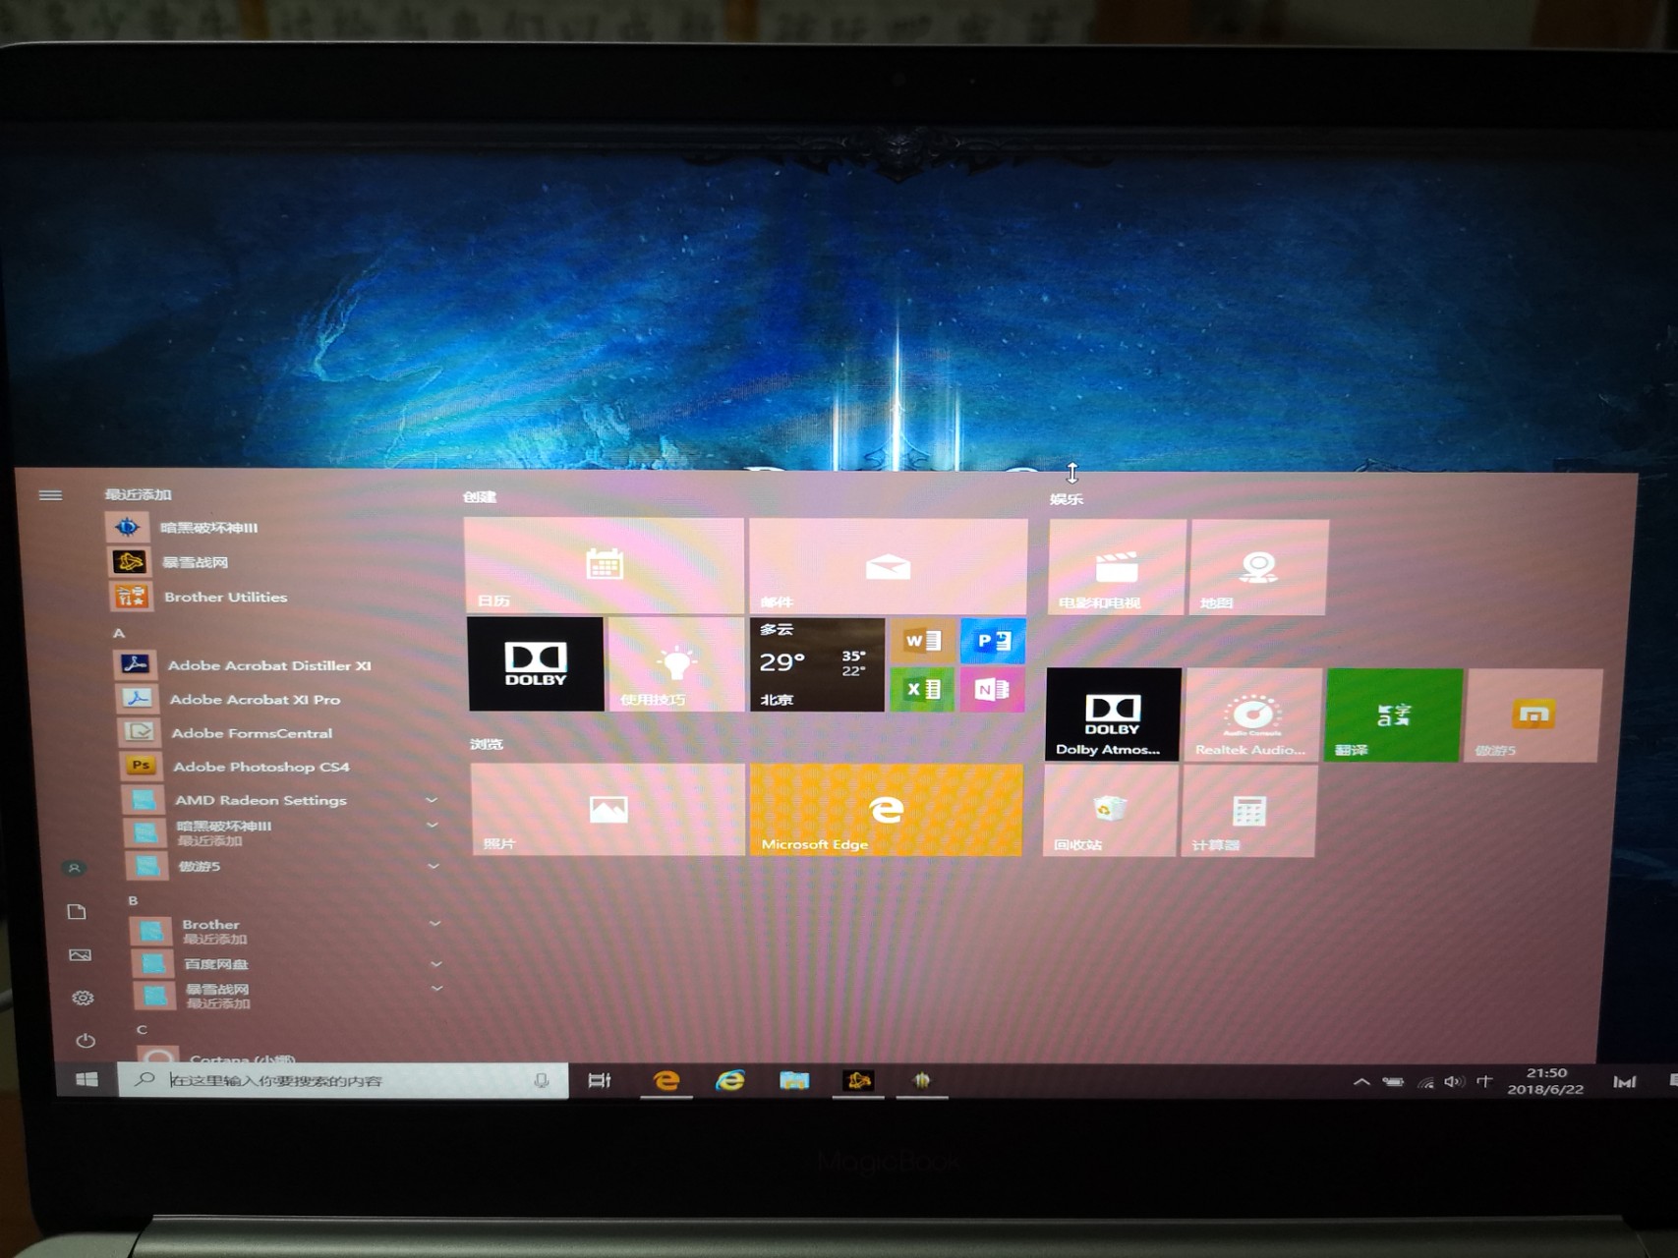Click the taskbar search box

344,1080
